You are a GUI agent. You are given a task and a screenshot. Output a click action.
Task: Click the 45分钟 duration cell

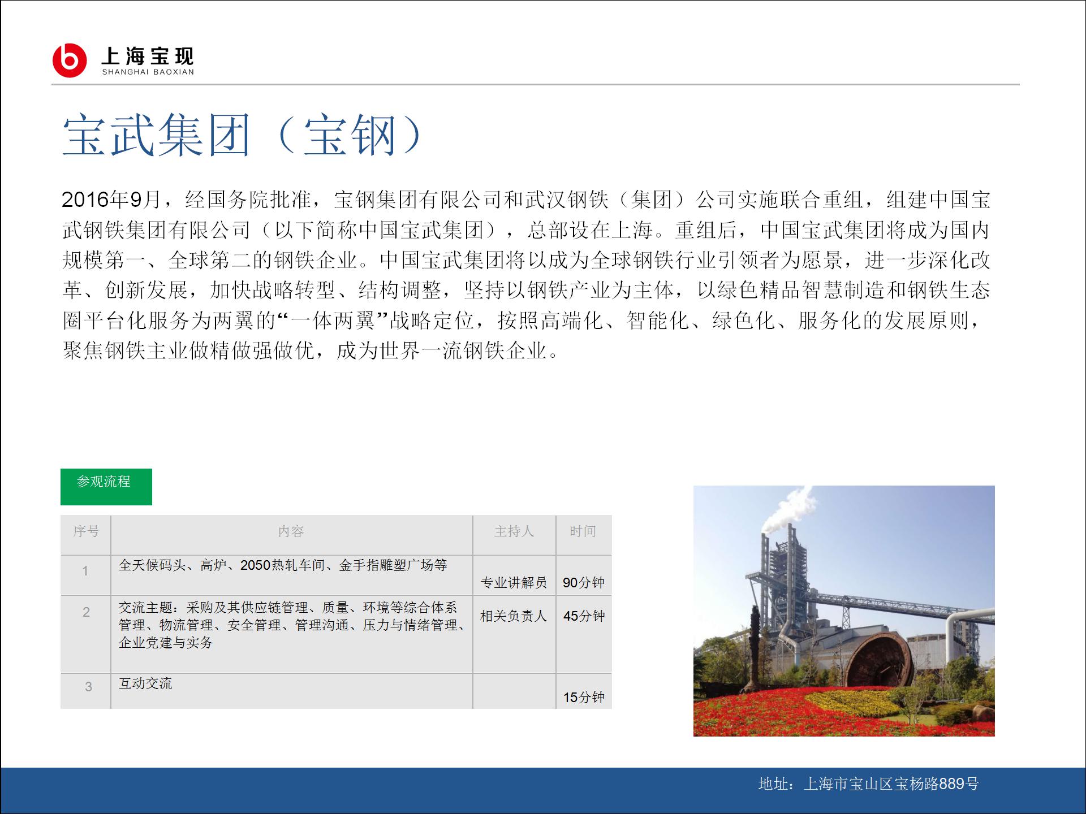pyautogui.click(x=584, y=634)
